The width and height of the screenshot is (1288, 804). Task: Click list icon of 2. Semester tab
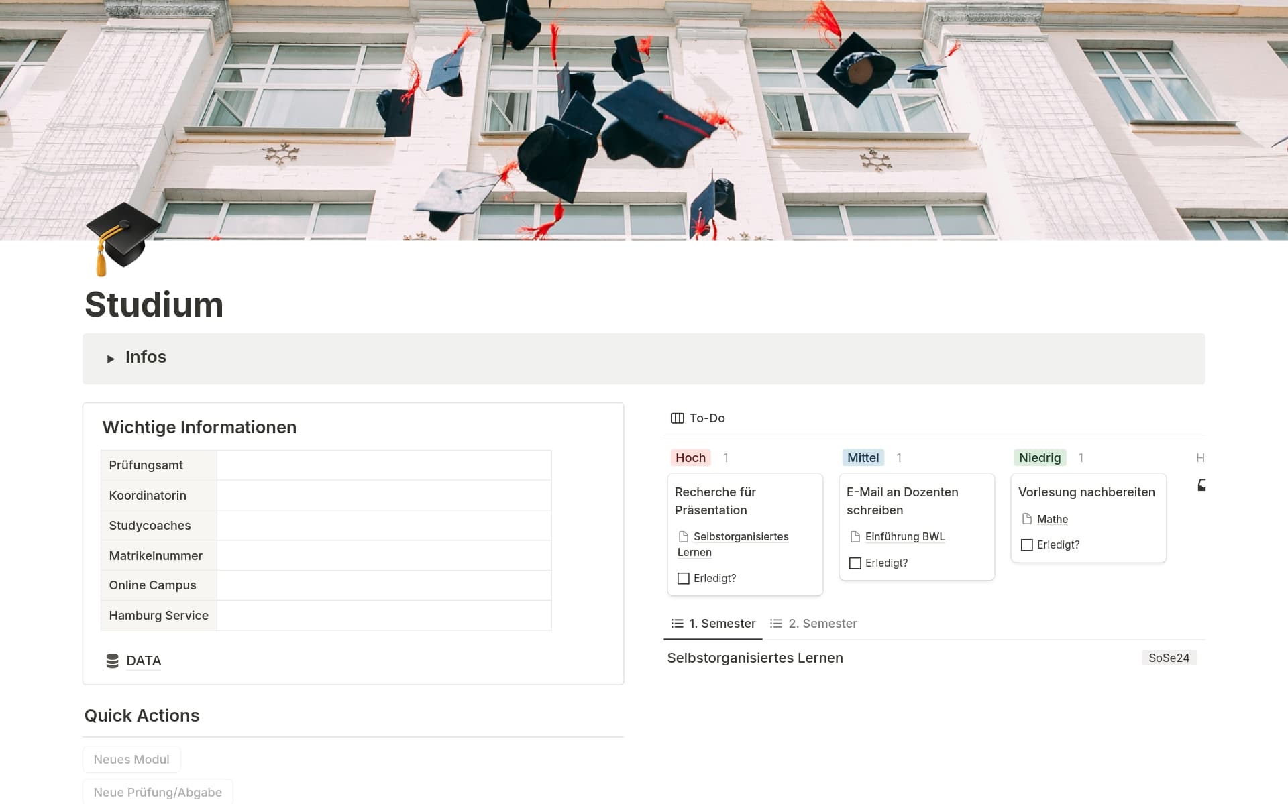click(x=776, y=624)
